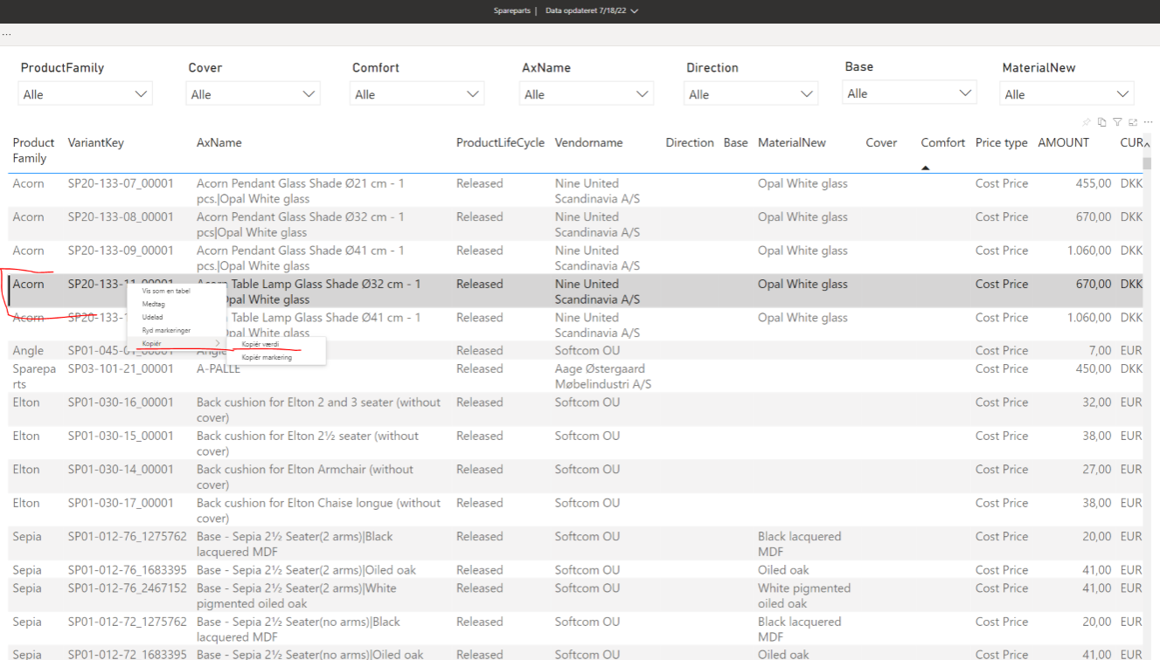Open the filter icon on table
This screenshot has width=1160, height=660.
(1117, 122)
